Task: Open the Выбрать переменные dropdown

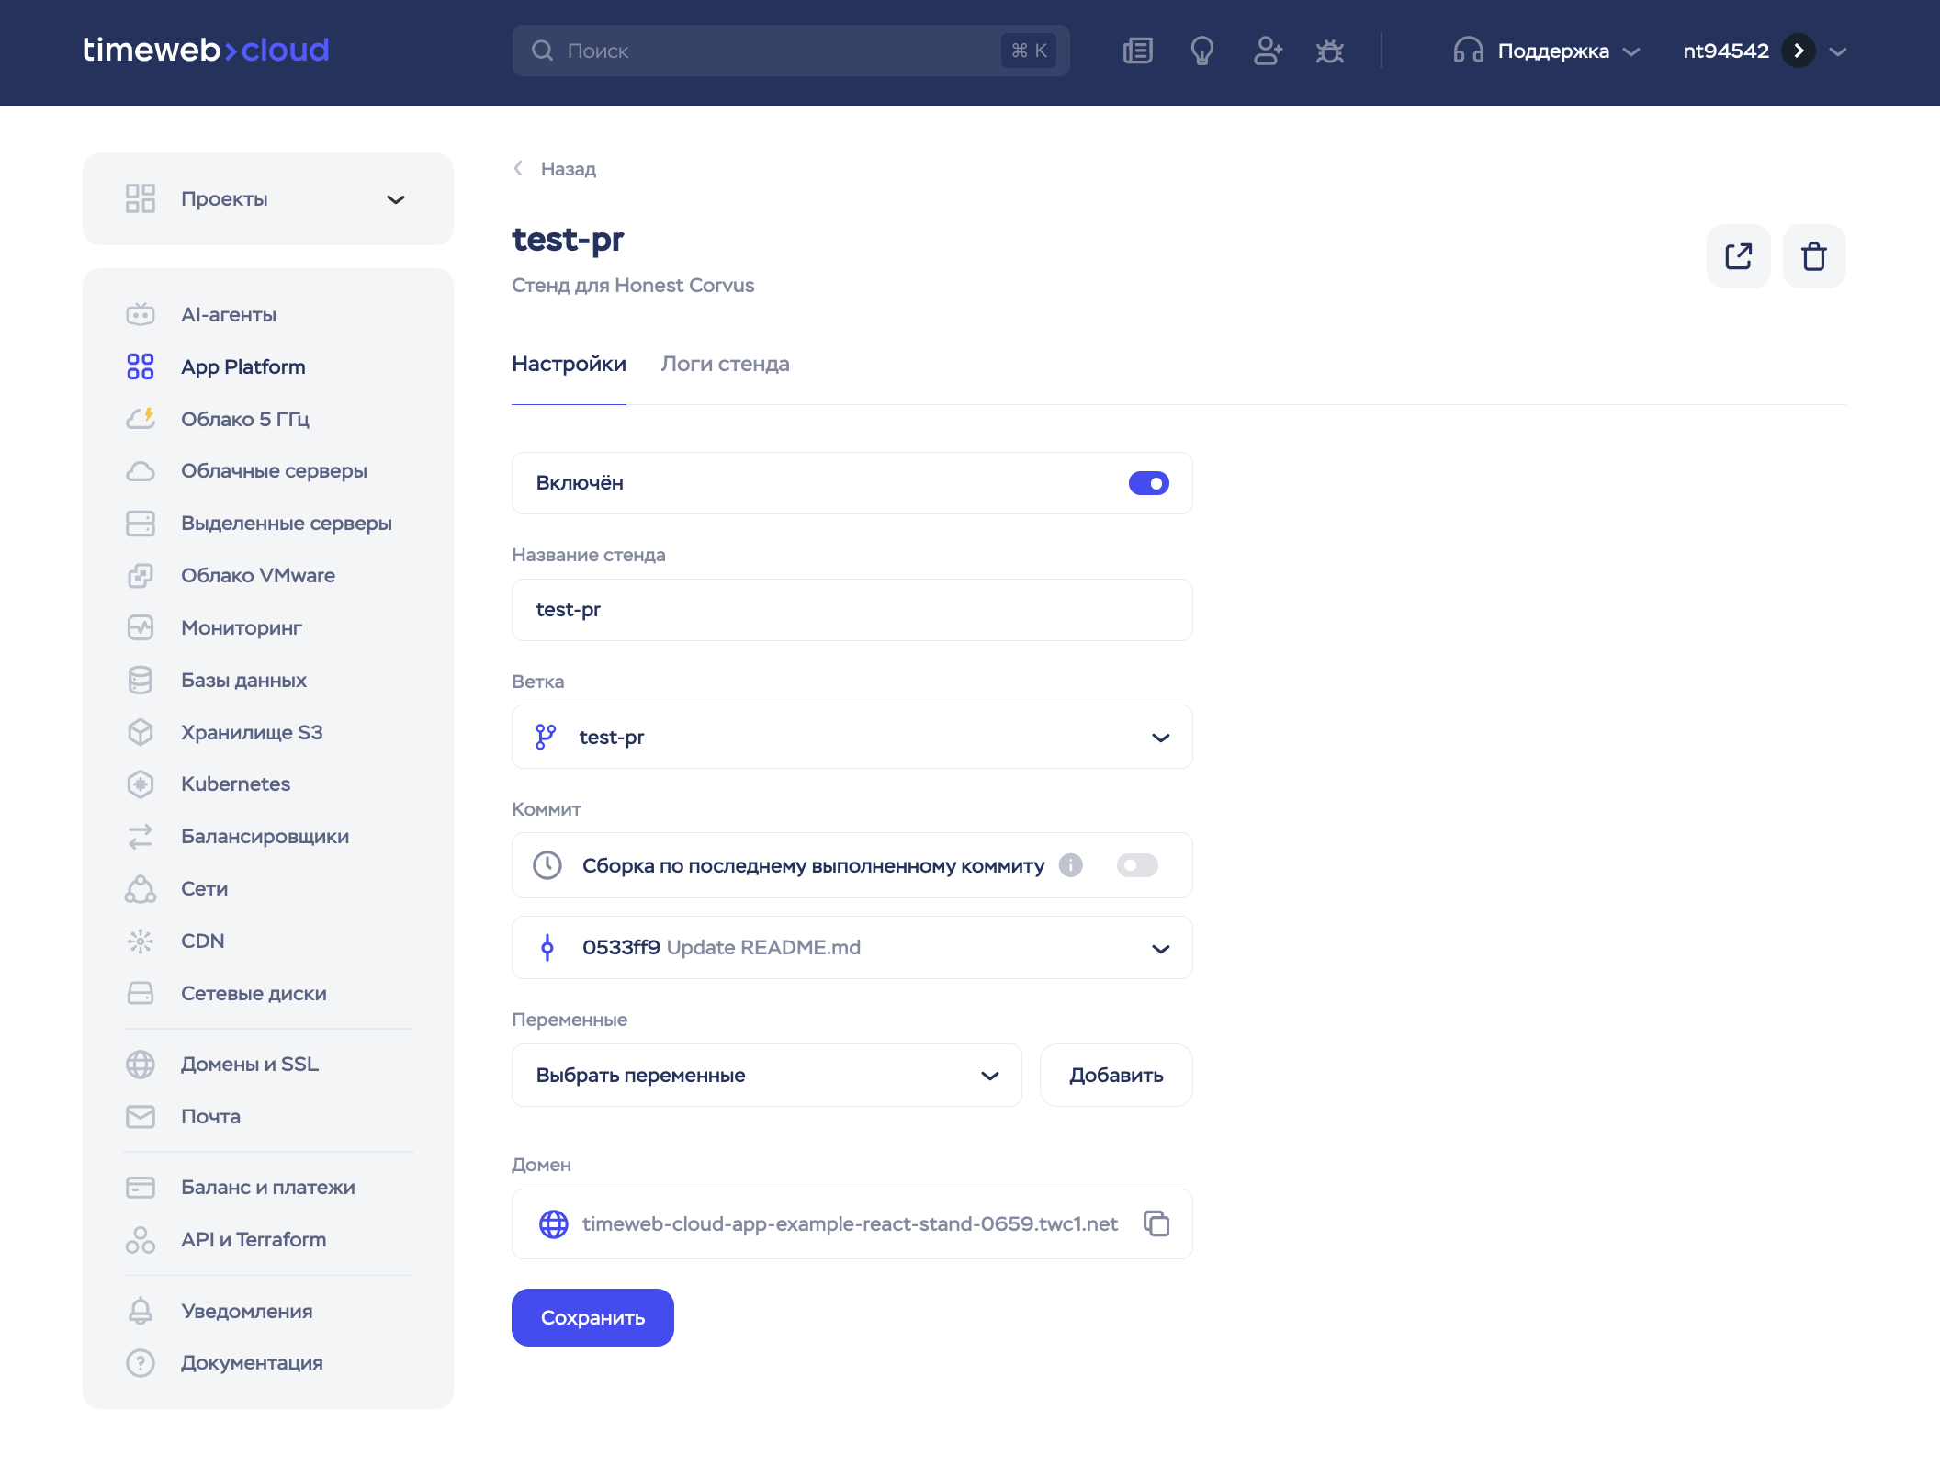Action: (x=766, y=1076)
